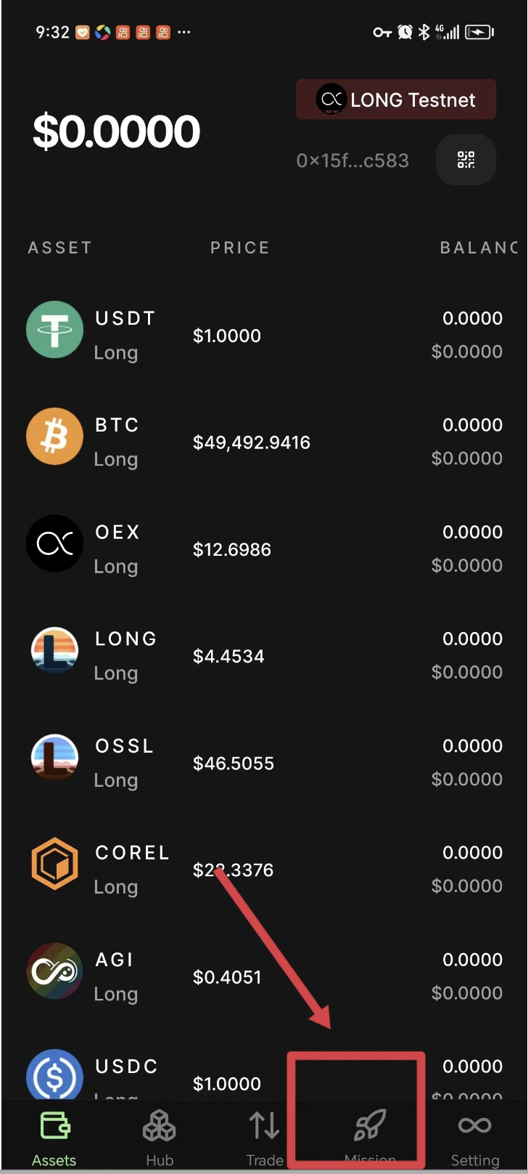This screenshot has width=528, height=1174.
Task: Sort by the PRICE column header
Action: pos(240,248)
